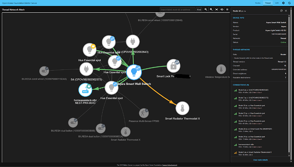Refresh the Node 42 details panel
Image resolution: width=294 pixels, height=167 pixels.
click(x=281, y=11)
